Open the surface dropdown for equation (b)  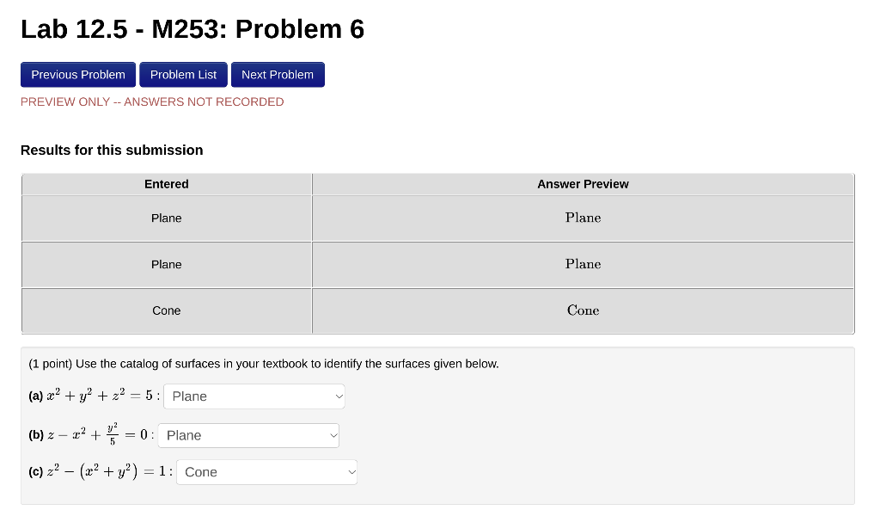click(x=247, y=435)
